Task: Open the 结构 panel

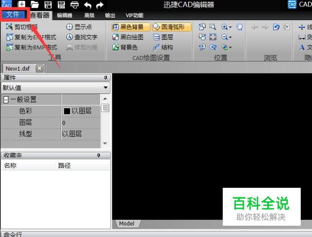Action: point(163,47)
